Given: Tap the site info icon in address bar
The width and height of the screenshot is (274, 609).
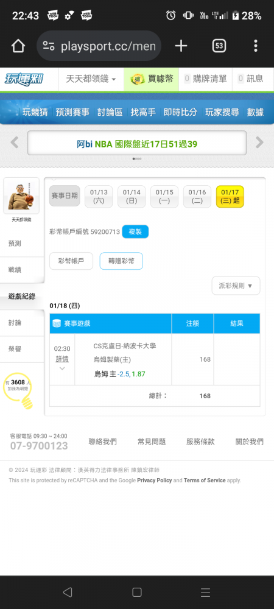Looking at the screenshot, I should [49, 46].
